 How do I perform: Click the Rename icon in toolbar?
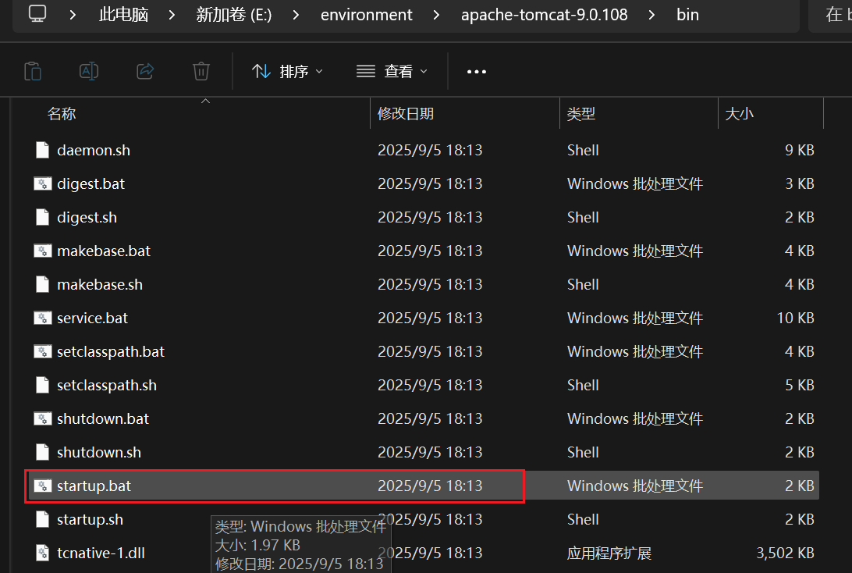(x=89, y=71)
